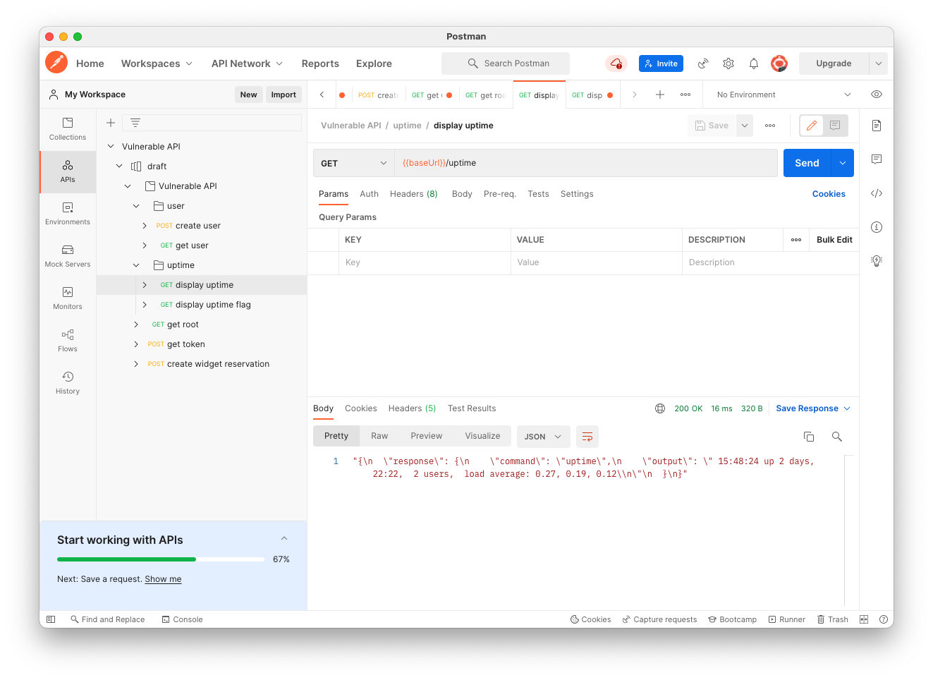The width and height of the screenshot is (933, 680).
Task: Open Postman settings gear
Action: tap(728, 63)
